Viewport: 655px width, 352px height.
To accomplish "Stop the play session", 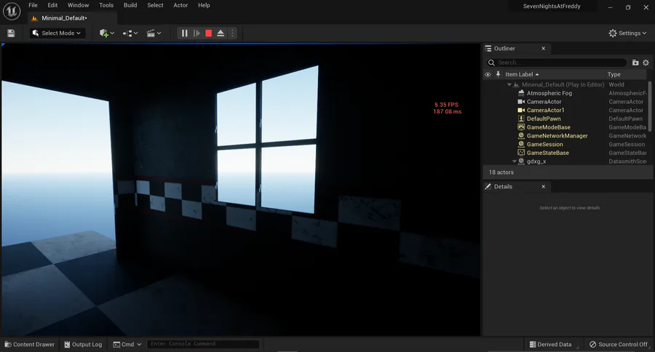I will 208,33.
